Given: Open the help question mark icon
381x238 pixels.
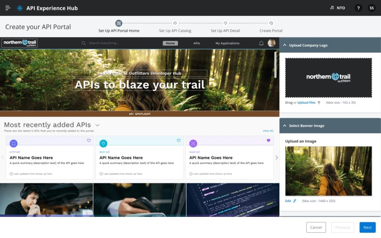Looking at the screenshot, I should pos(358,8).
